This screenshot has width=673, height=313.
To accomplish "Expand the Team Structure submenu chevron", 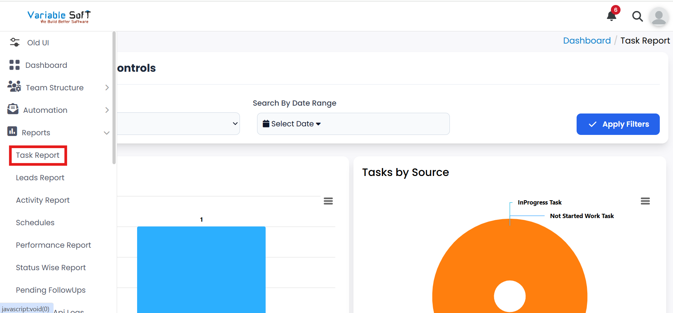I will pyautogui.click(x=107, y=88).
